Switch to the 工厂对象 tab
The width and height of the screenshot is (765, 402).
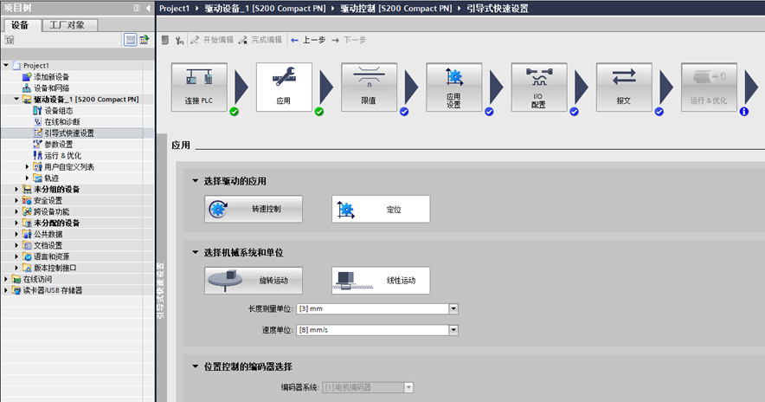(67, 24)
